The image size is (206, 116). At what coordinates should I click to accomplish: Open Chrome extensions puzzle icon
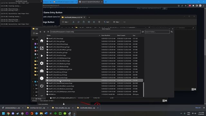(193, 6)
